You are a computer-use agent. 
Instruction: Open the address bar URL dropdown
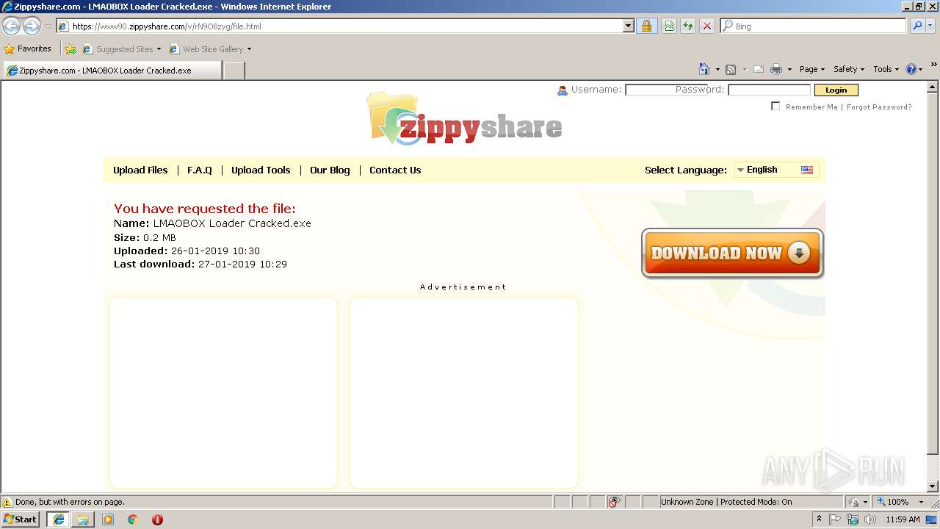(x=628, y=26)
